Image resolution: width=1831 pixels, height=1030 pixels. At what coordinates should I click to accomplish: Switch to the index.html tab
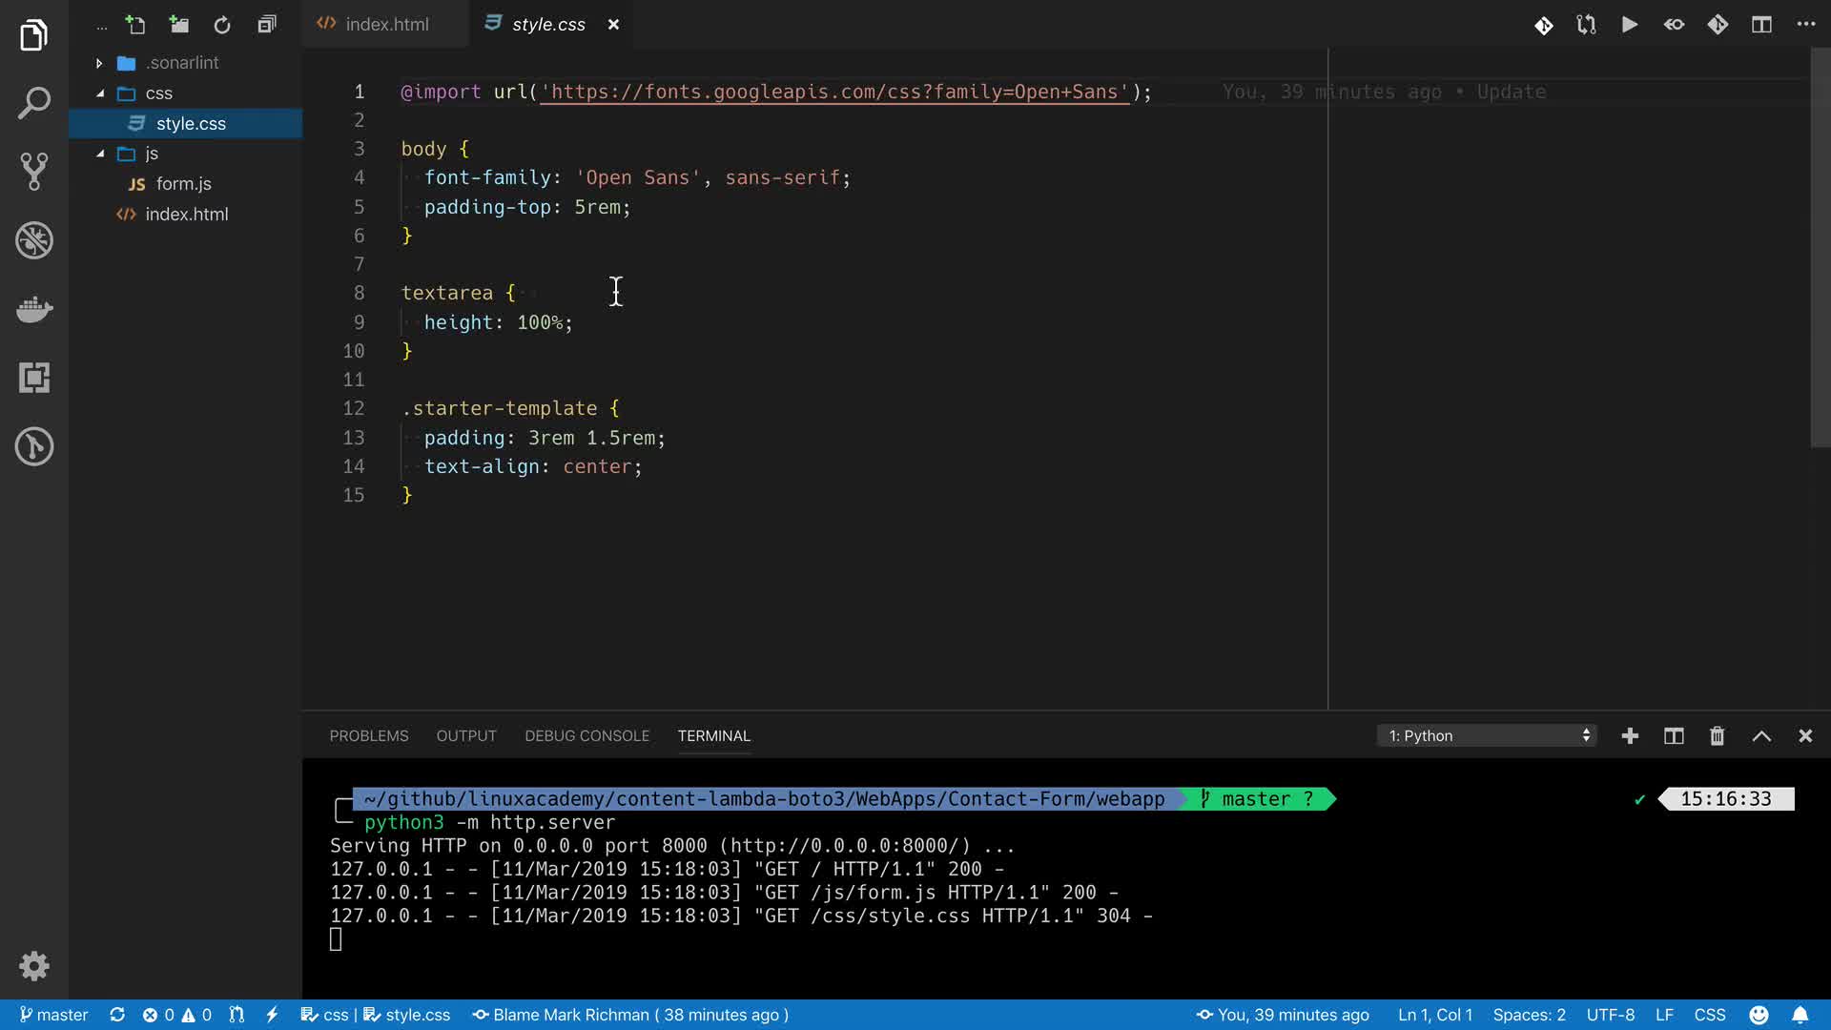(x=386, y=25)
